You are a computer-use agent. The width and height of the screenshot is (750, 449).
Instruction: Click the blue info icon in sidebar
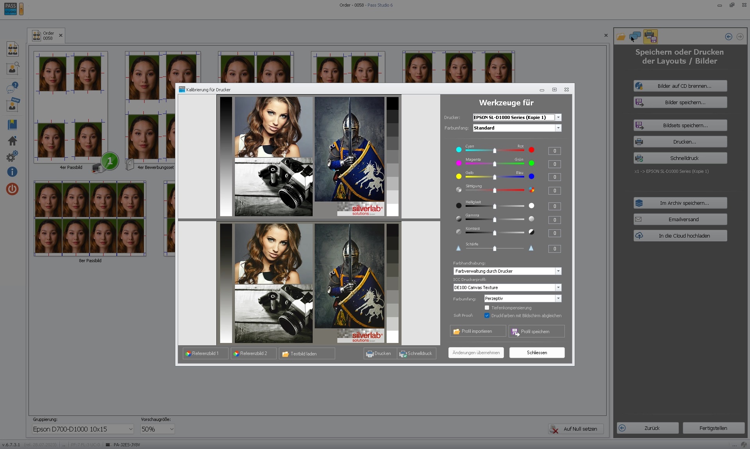[12, 172]
